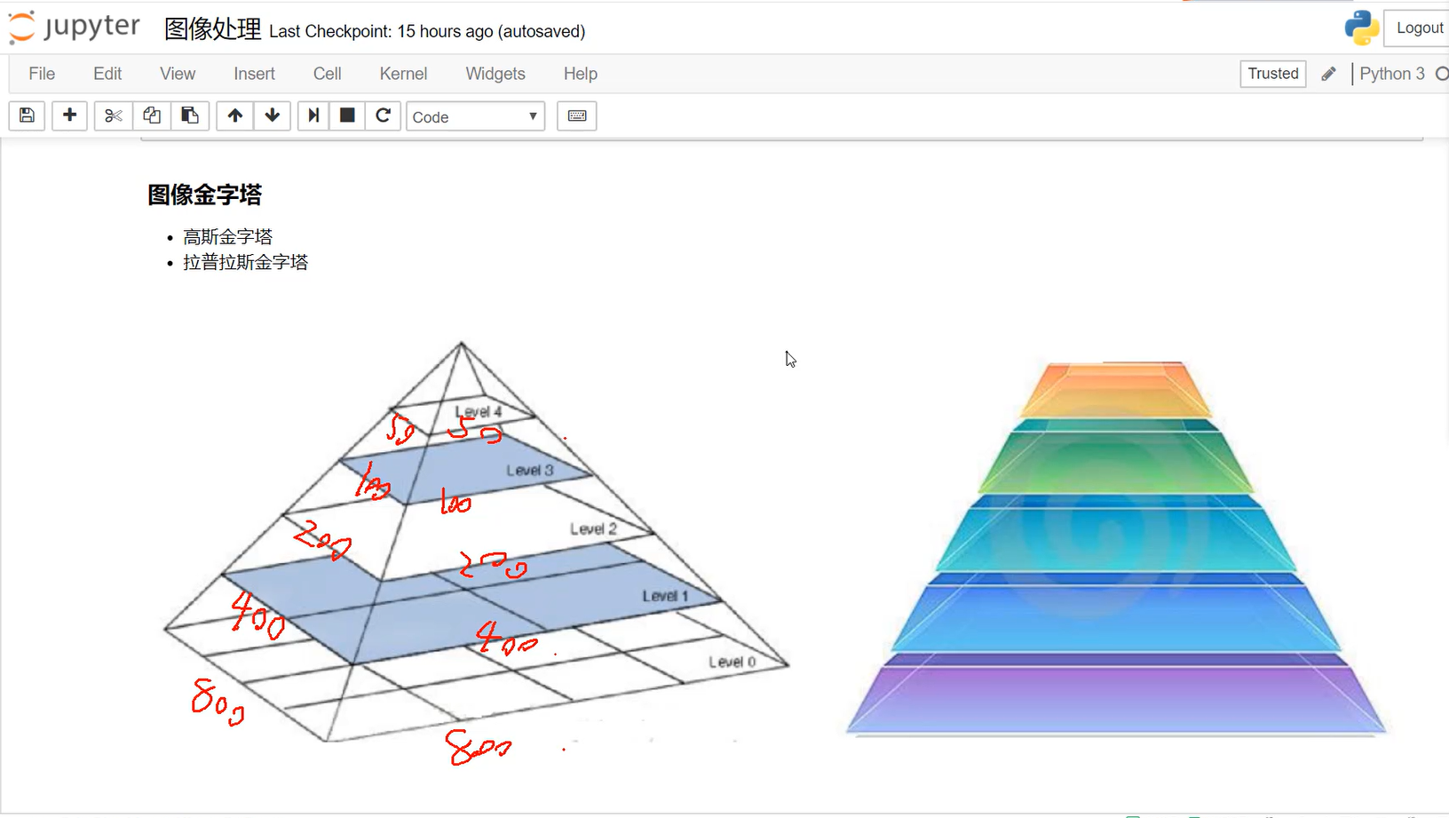
Task: Save and checkpoint the notebook
Action: [27, 115]
